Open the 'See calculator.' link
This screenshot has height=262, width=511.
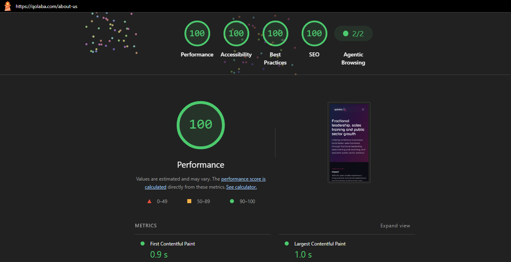click(x=242, y=187)
